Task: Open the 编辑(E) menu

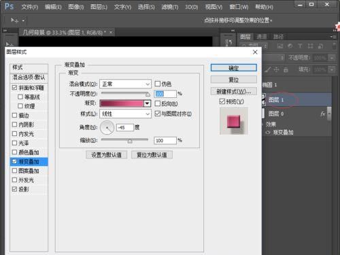Action: [x=53, y=7]
